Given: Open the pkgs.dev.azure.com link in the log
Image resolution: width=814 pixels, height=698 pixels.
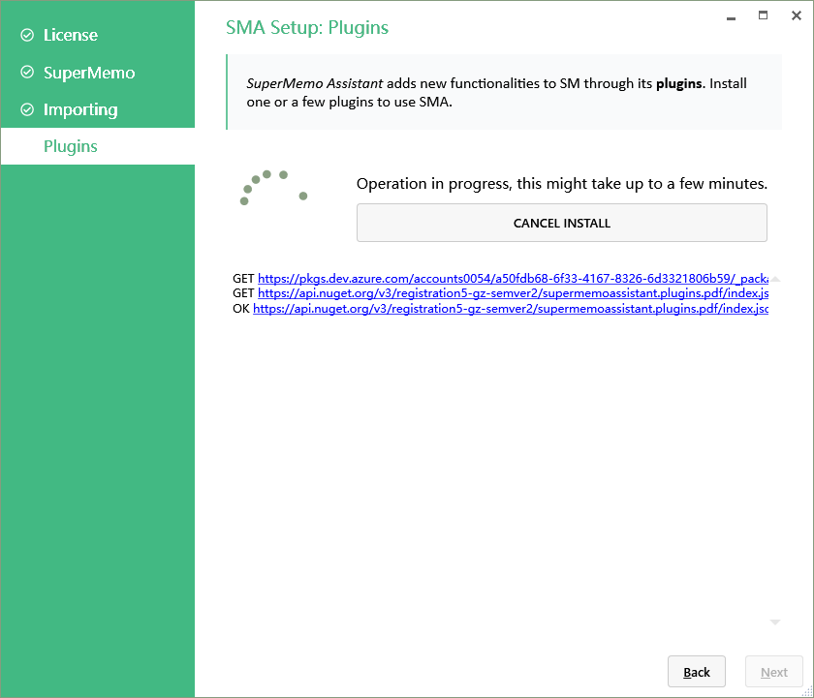Looking at the screenshot, I should coord(513,279).
